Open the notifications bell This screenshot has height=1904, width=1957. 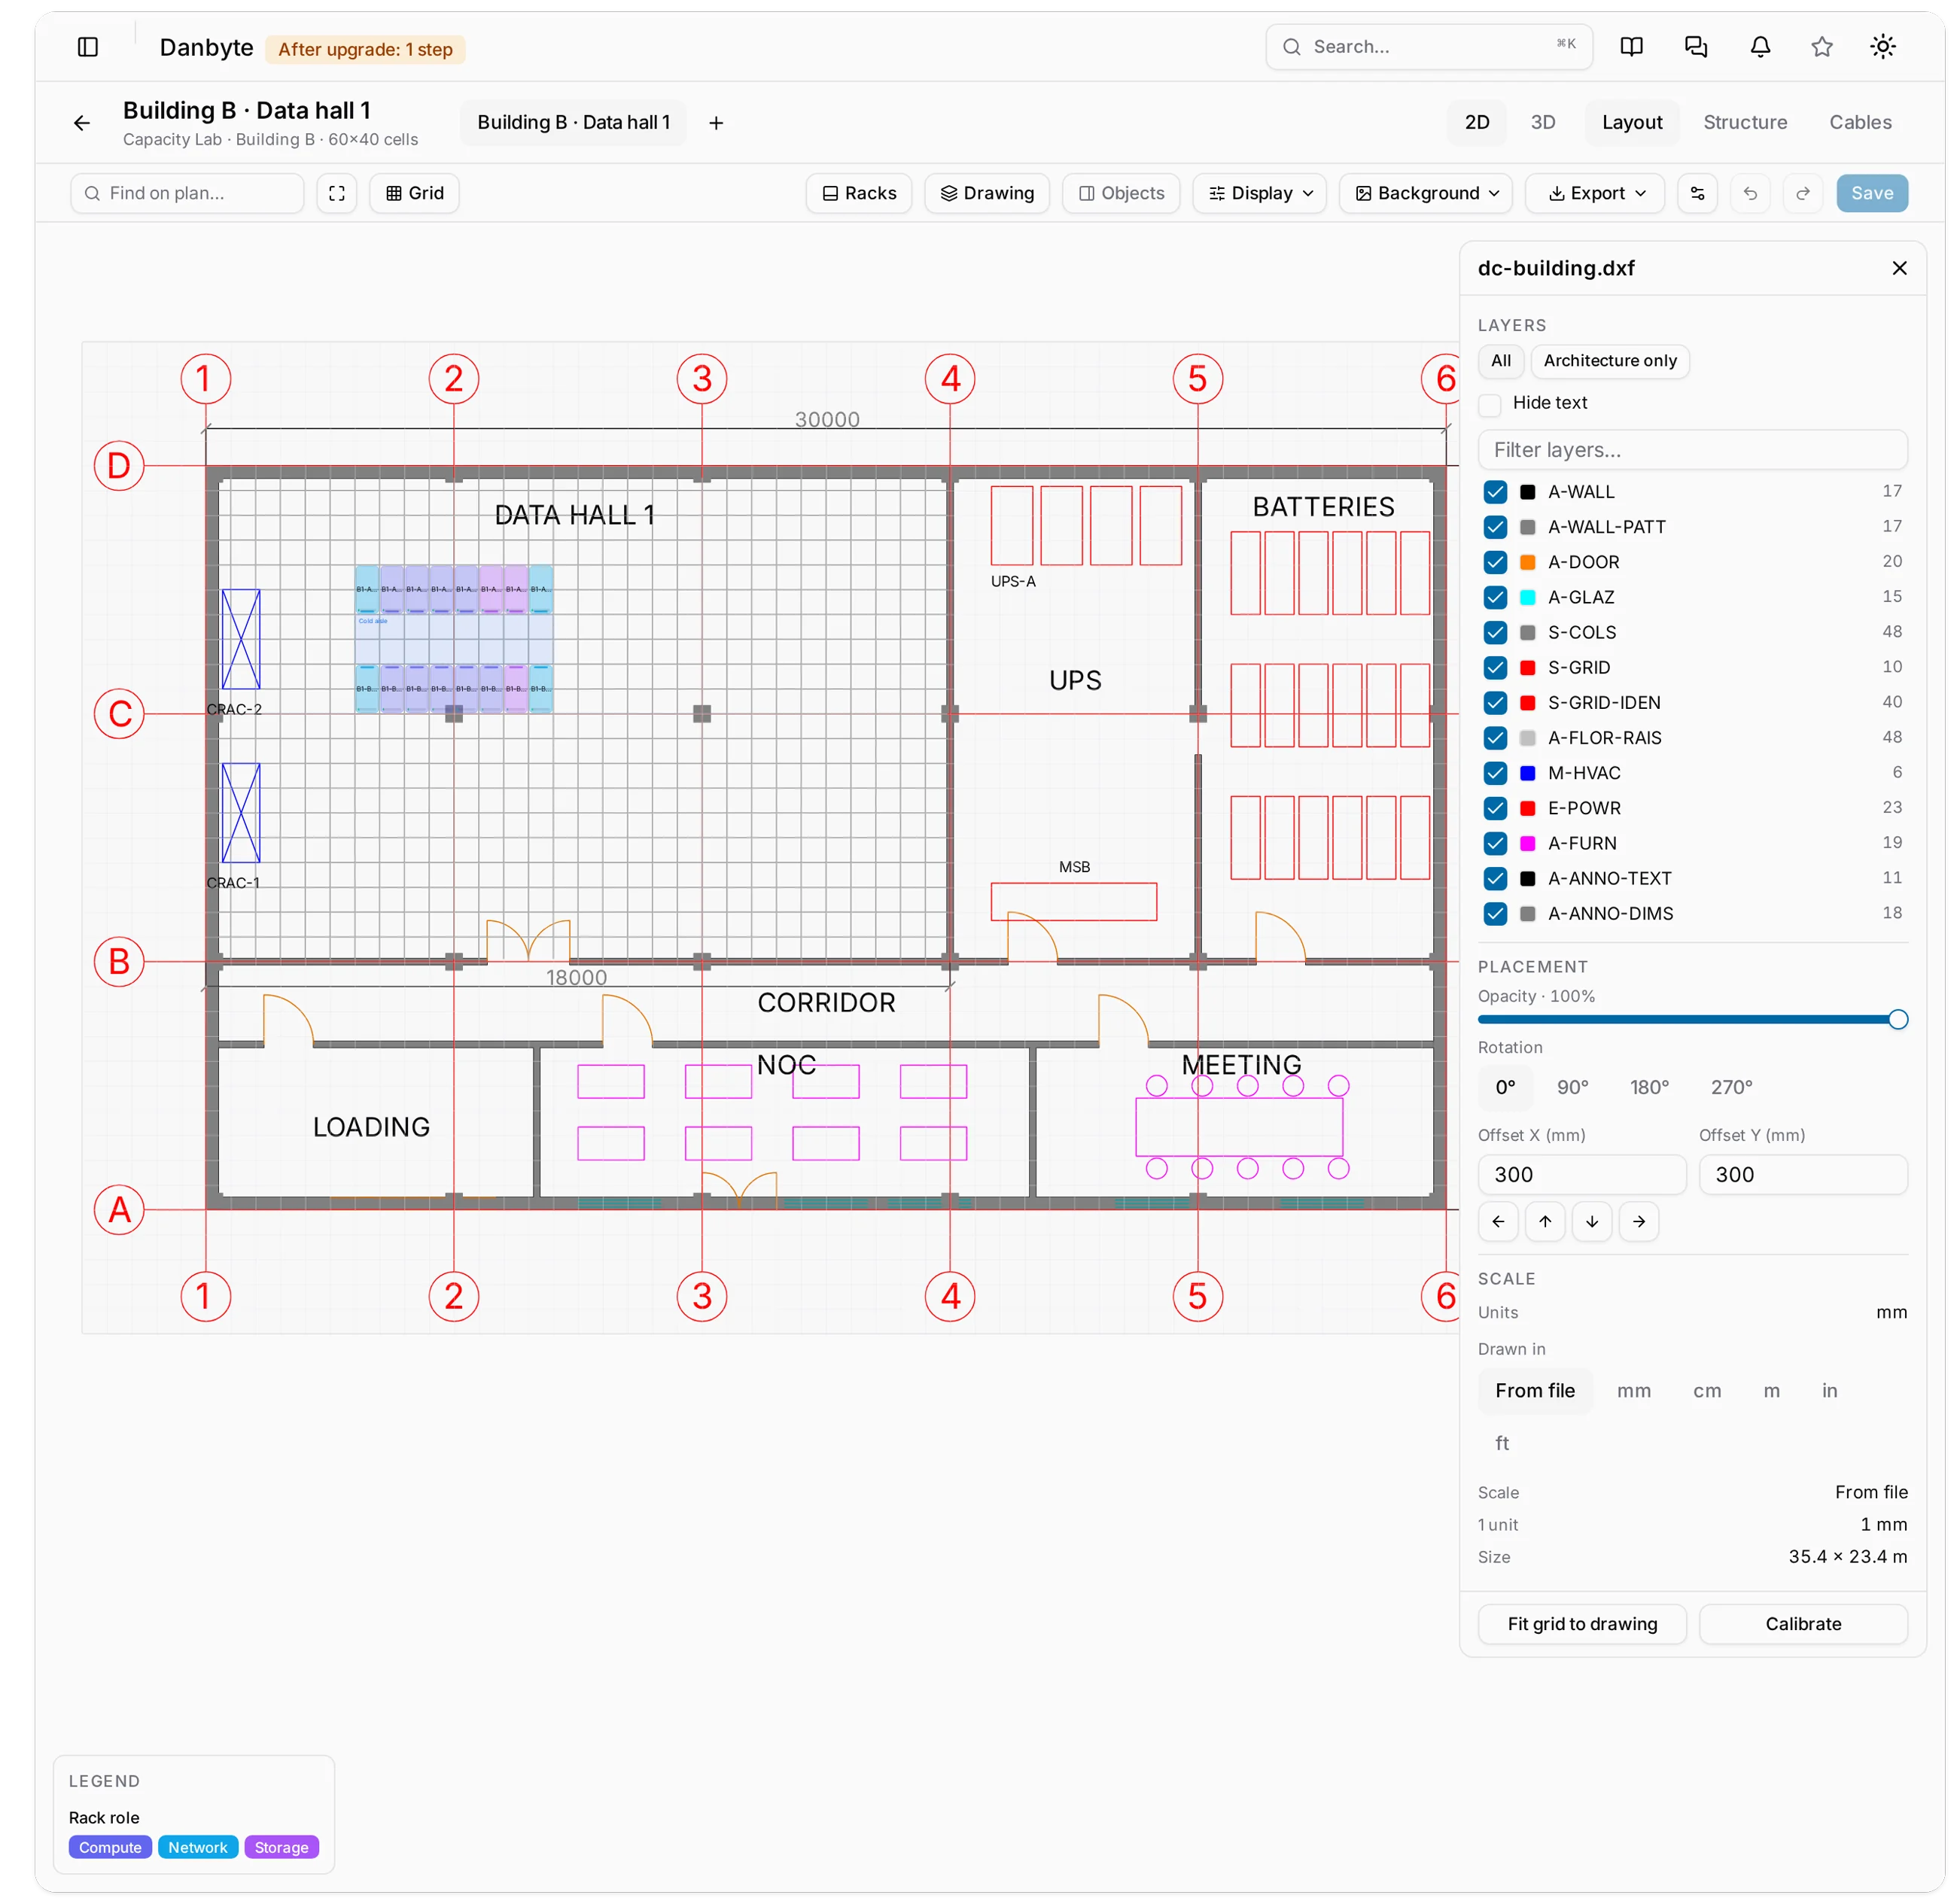tap(1760, 47)
